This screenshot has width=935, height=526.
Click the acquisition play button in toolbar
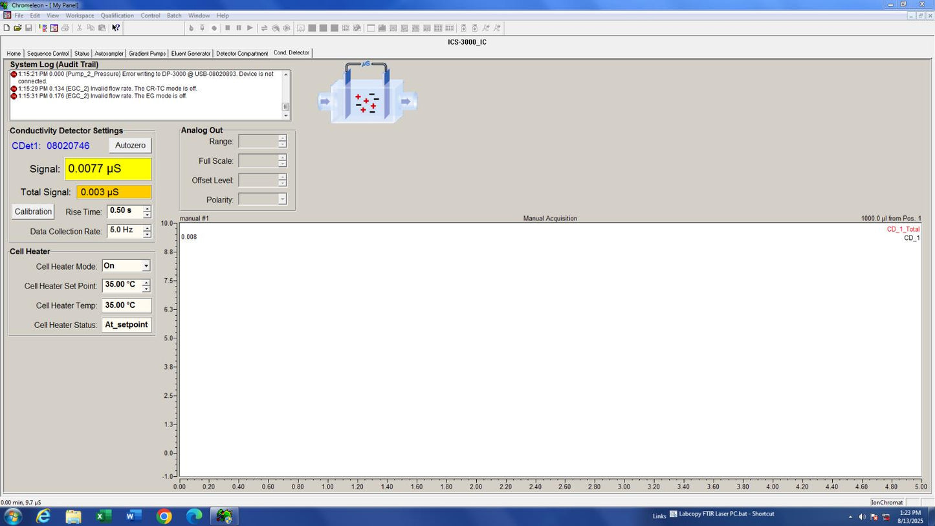250,28
